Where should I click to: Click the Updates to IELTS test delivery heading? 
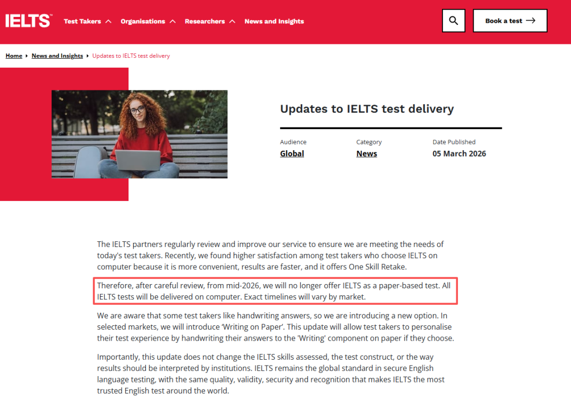tap(366, 109)
